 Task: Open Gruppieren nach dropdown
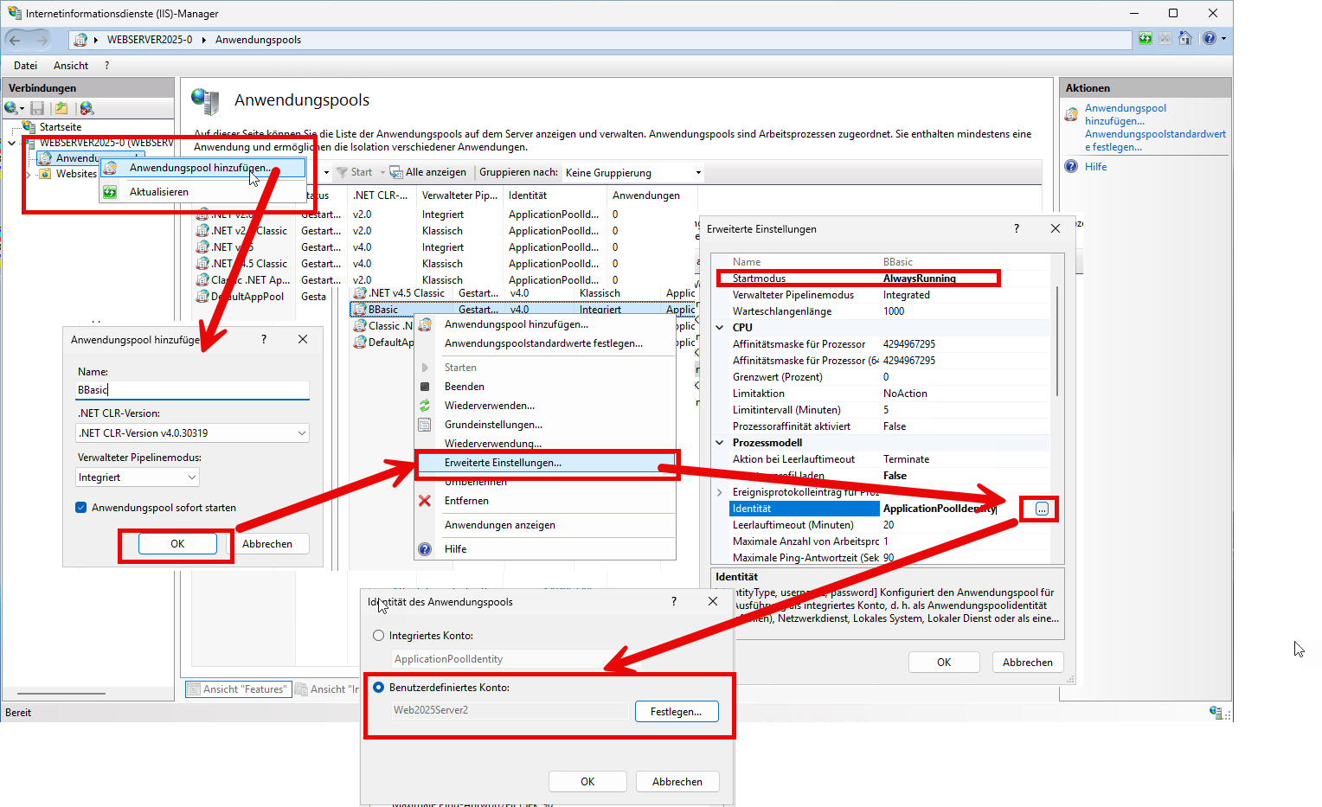pyautogui.click(x=632, y=172)
